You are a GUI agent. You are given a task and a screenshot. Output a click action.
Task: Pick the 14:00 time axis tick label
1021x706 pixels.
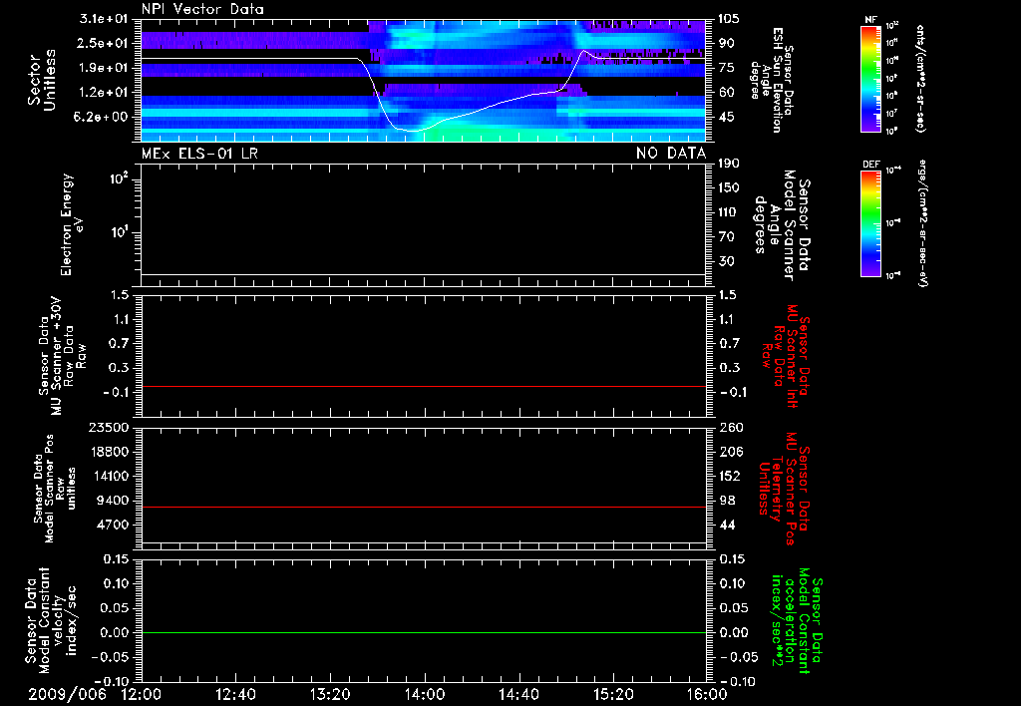coord(424,694)
